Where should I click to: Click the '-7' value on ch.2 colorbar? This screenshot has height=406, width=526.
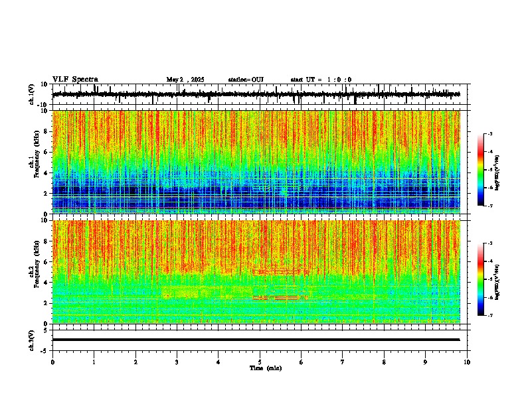coord(489,316)
